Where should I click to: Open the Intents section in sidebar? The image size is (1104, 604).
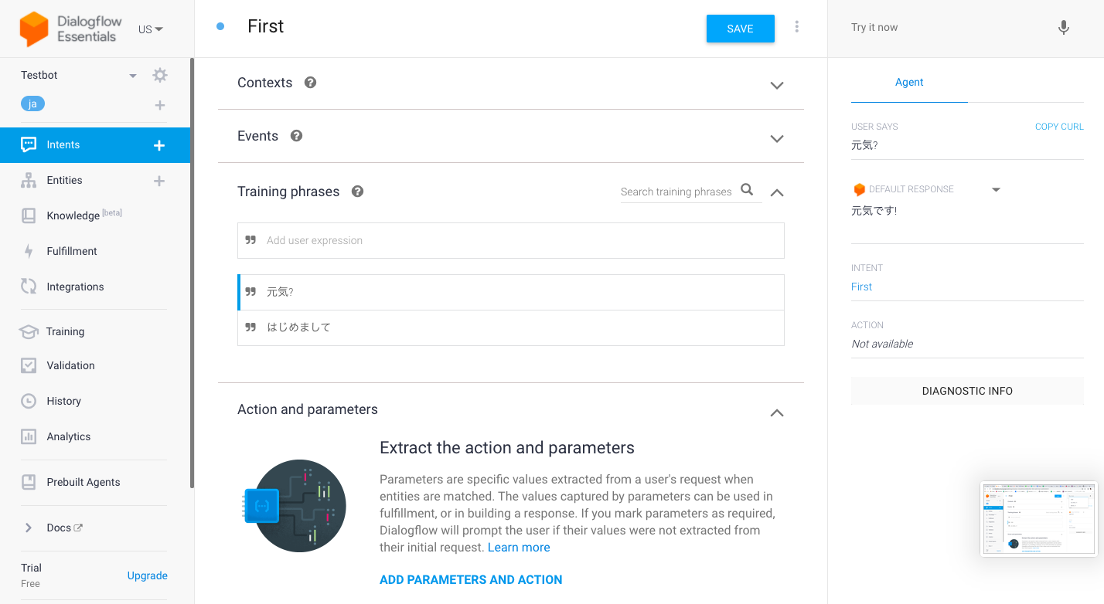click(x=62, y=144)
